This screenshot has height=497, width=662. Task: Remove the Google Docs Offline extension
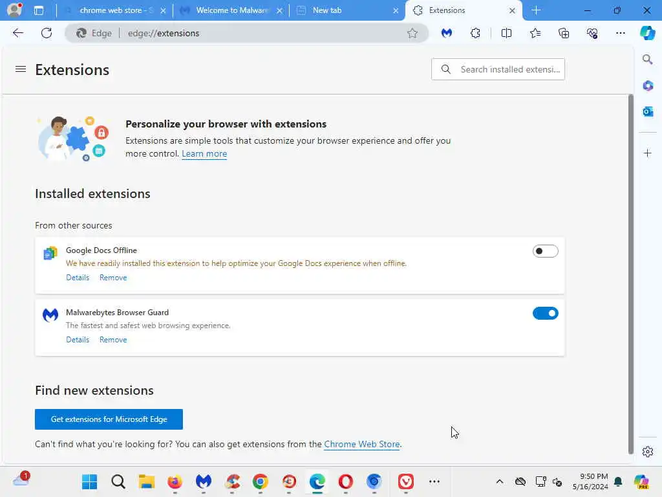[x=113, y=278]
